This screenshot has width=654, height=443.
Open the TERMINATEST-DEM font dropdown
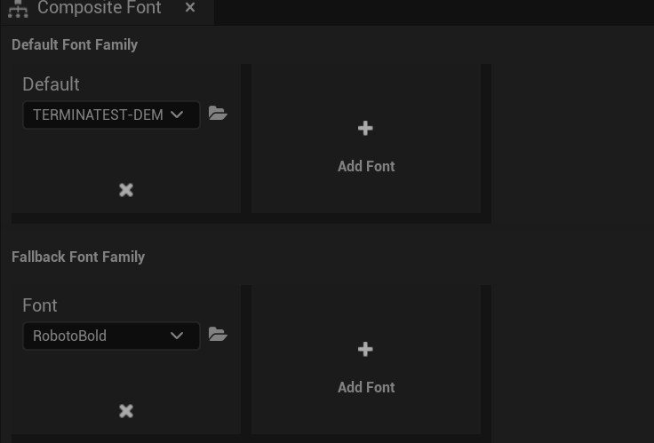tap(98, 115)
